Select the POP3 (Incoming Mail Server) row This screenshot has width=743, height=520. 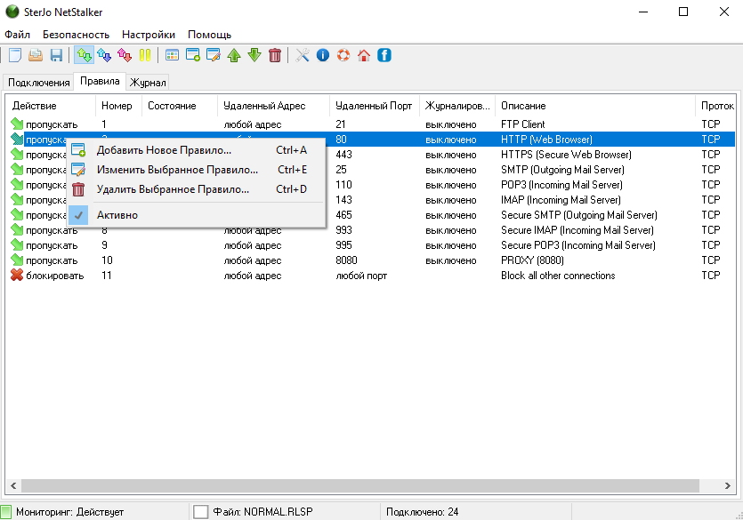tap(372, 185)
